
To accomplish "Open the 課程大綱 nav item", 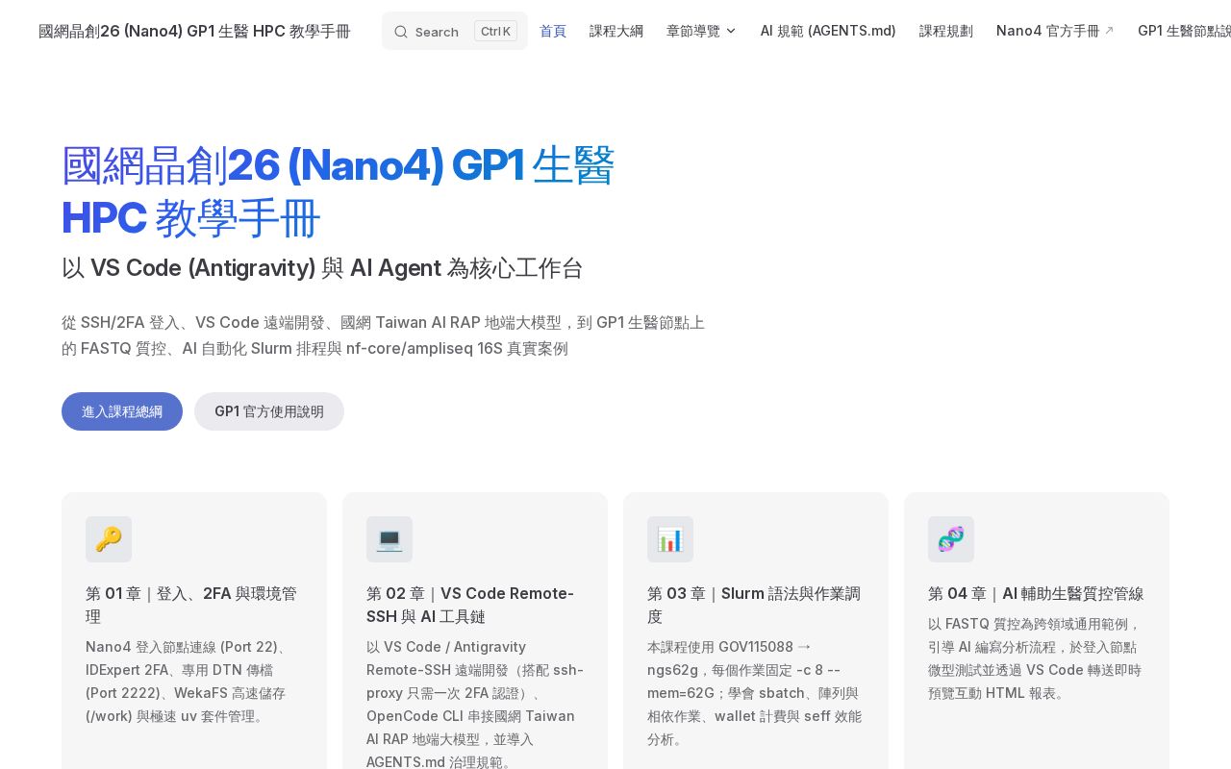I will point(616,31).
